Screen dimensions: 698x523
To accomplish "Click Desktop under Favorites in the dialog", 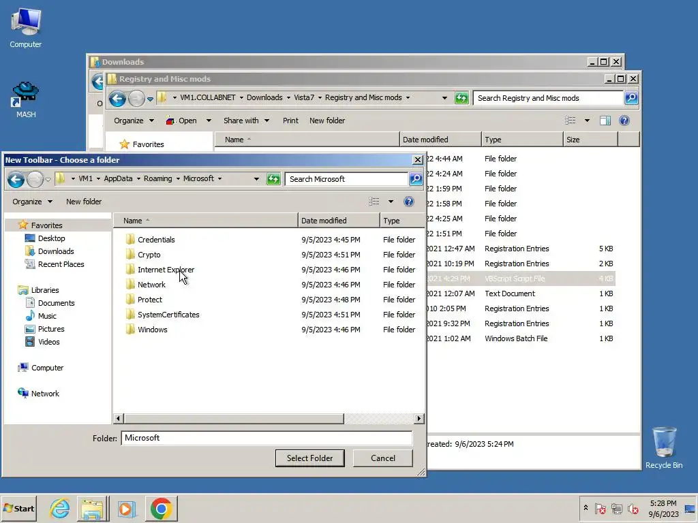I will tap(51, 238).
